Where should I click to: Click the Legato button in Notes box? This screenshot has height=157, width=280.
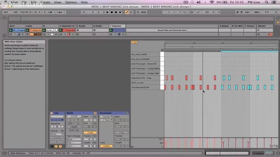74,127
